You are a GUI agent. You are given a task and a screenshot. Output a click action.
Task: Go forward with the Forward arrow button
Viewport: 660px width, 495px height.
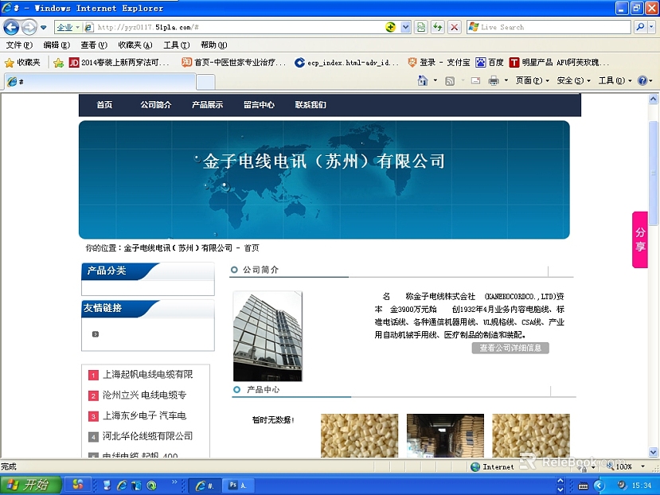click(29, 28)
